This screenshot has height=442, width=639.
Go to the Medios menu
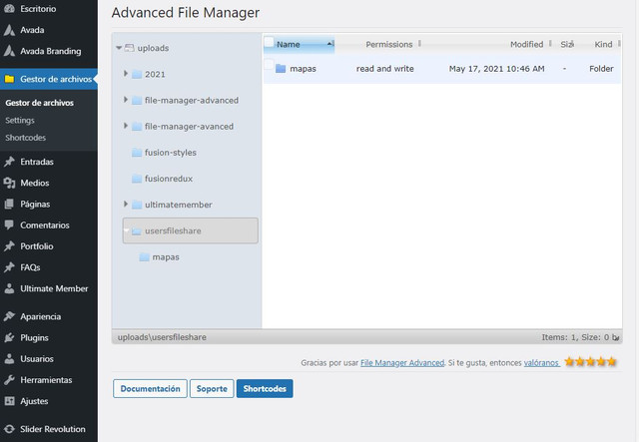pyautogui.click(x=35, y=183)
